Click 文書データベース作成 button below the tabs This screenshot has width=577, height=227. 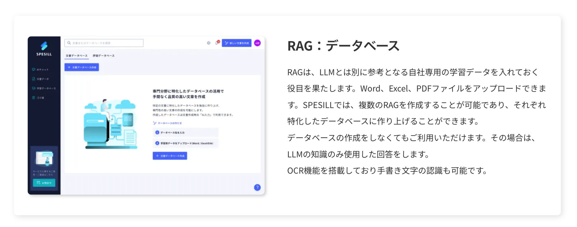click(82, 67)
